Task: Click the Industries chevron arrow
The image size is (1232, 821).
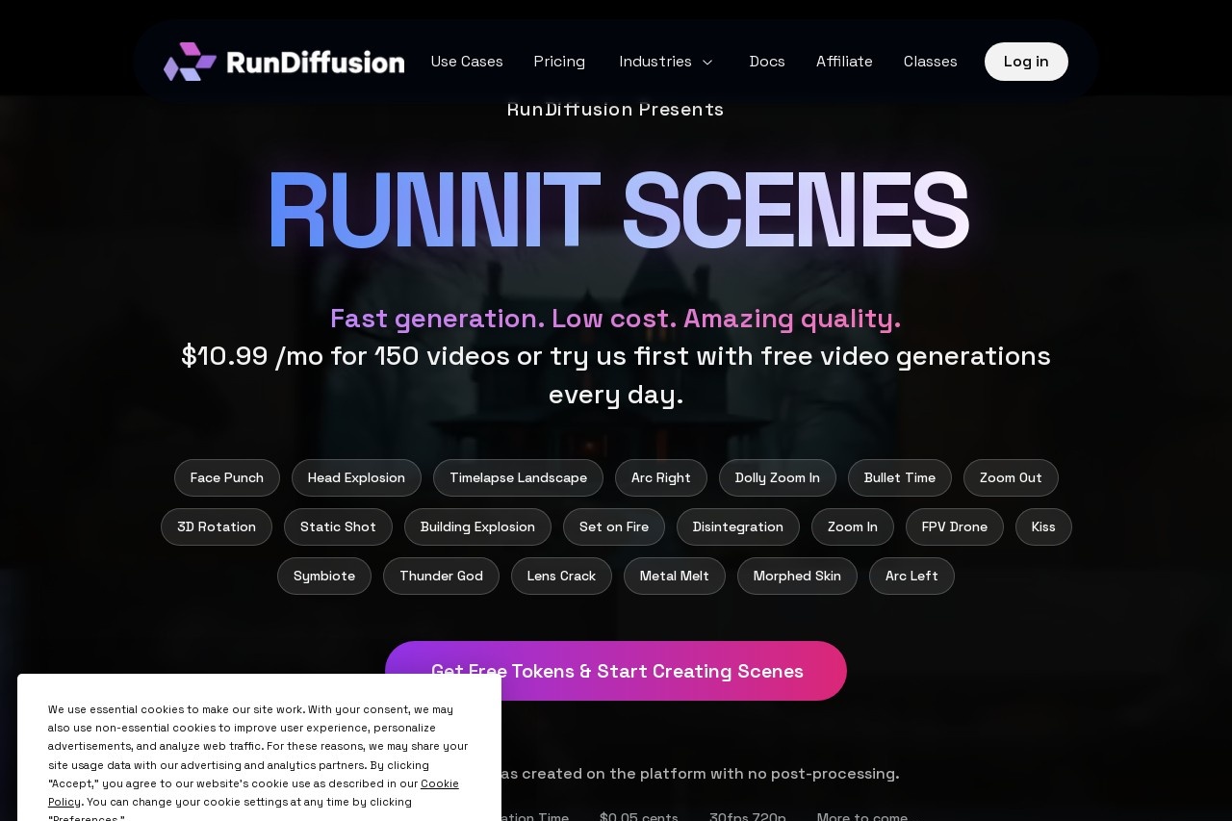Action: pos(707,62)
